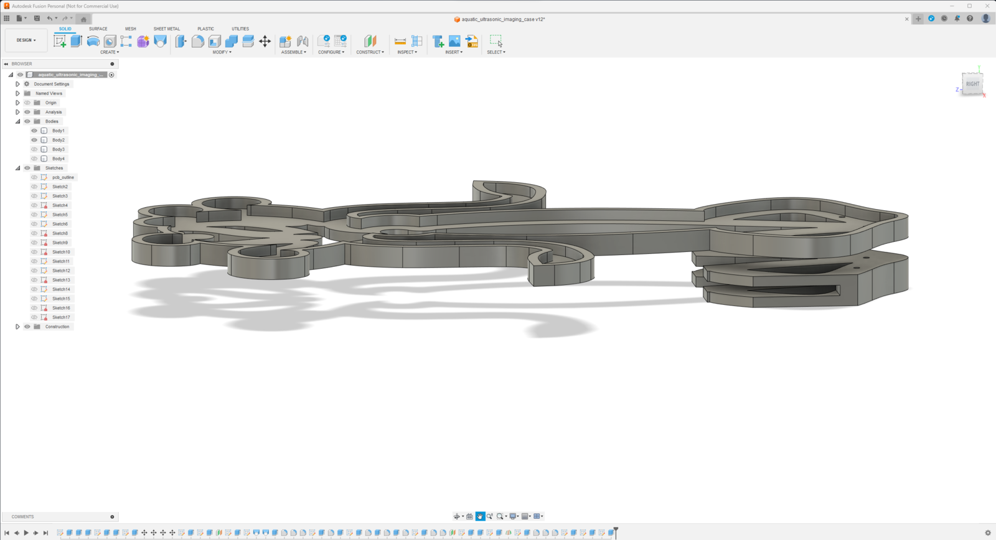Open the INSPECT menu
996x540 pixels.
[x=407, y=52]
